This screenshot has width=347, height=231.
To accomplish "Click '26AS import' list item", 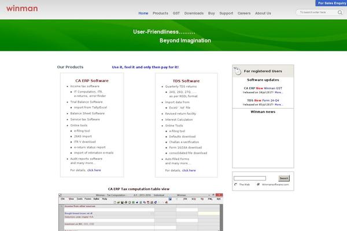I will click(x=83, y=136).
